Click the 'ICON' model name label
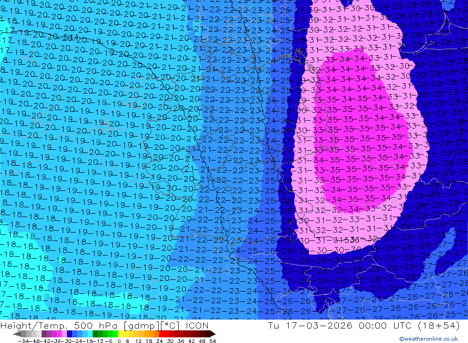 point(197,325)
